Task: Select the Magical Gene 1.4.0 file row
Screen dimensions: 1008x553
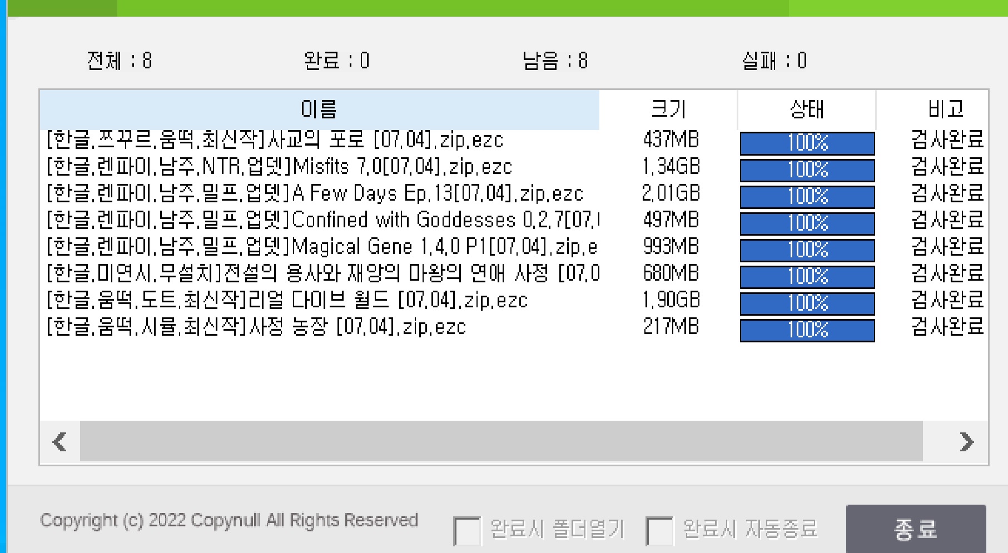Action: click(321, 247)
